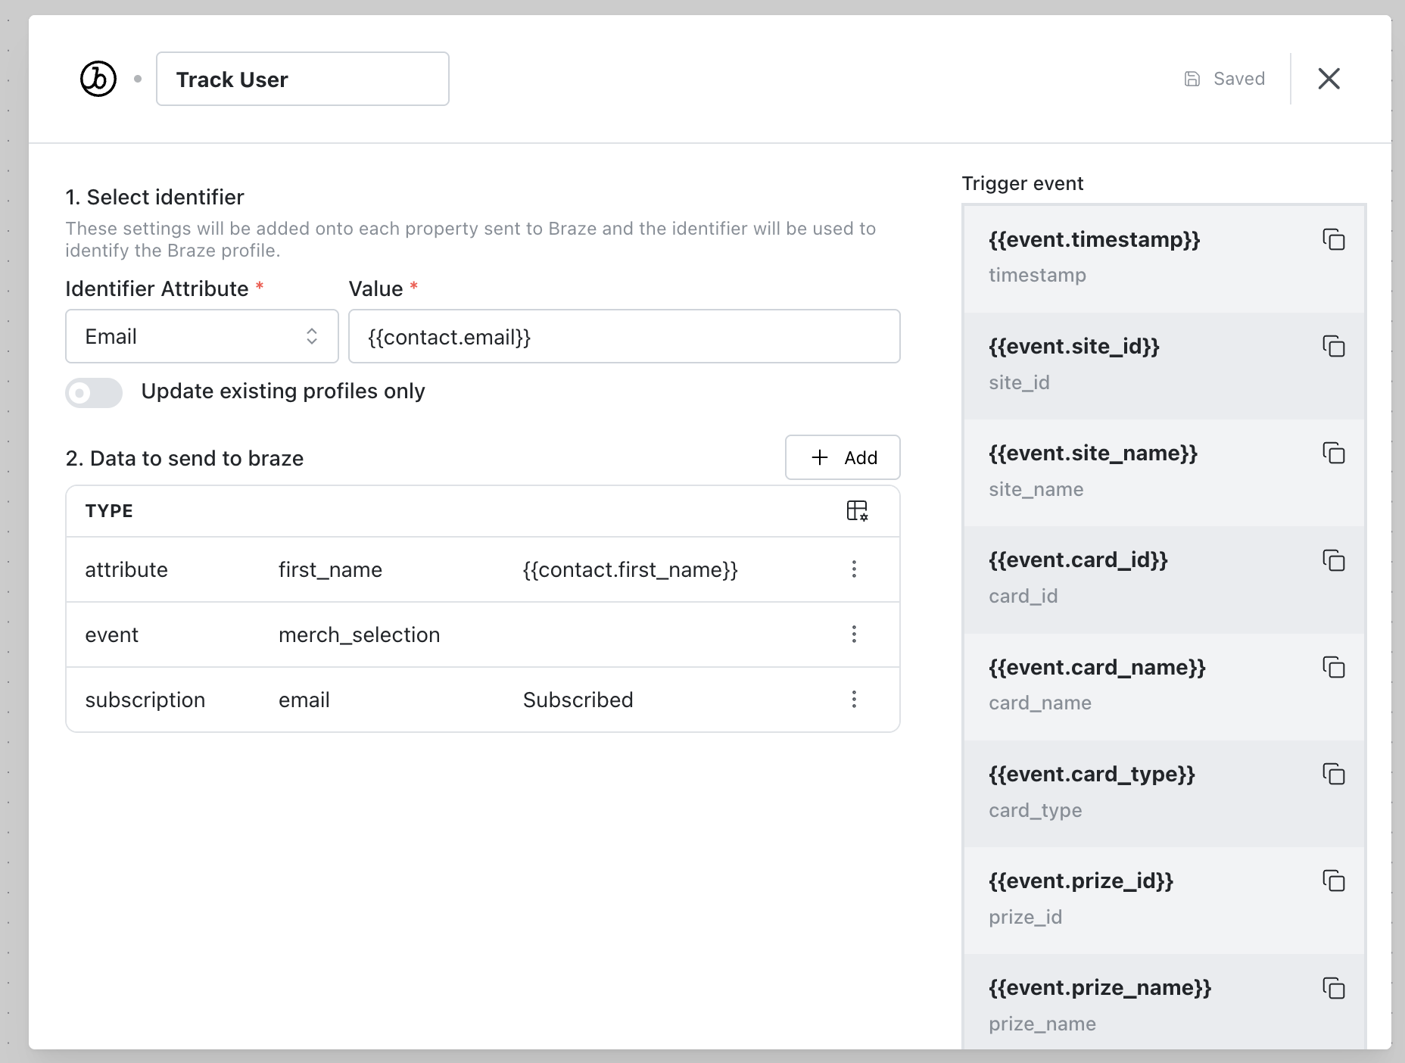
Task: Open the subscription row options menu
Action: point(855,700)
